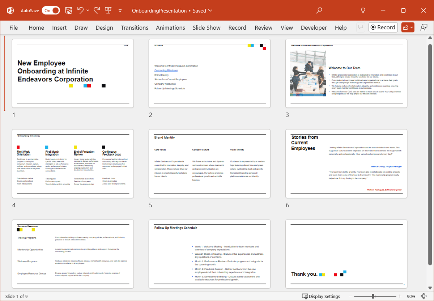
Task: Select slide 7 Company Resources thumbnail
Action: (x=73, y=254)
